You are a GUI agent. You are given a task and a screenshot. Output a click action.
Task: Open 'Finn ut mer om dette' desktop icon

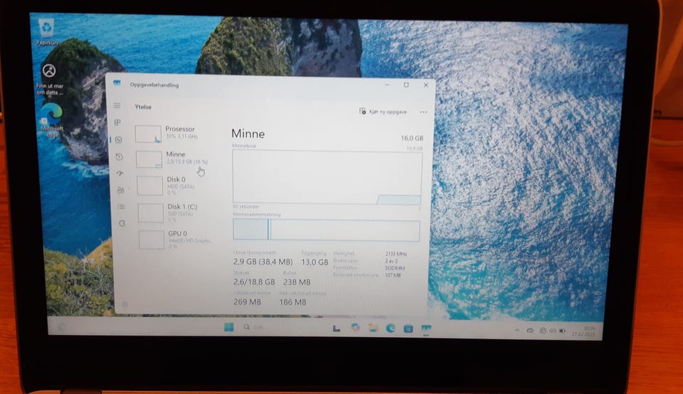pos(49,79)
